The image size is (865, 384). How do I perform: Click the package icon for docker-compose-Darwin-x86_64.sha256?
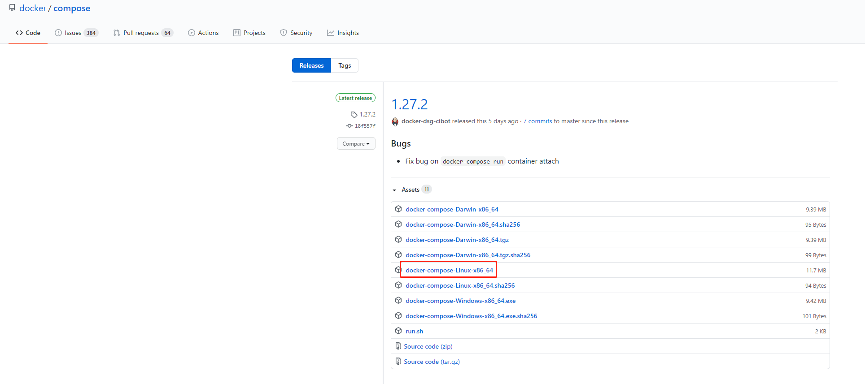click(x=398, y=224)
